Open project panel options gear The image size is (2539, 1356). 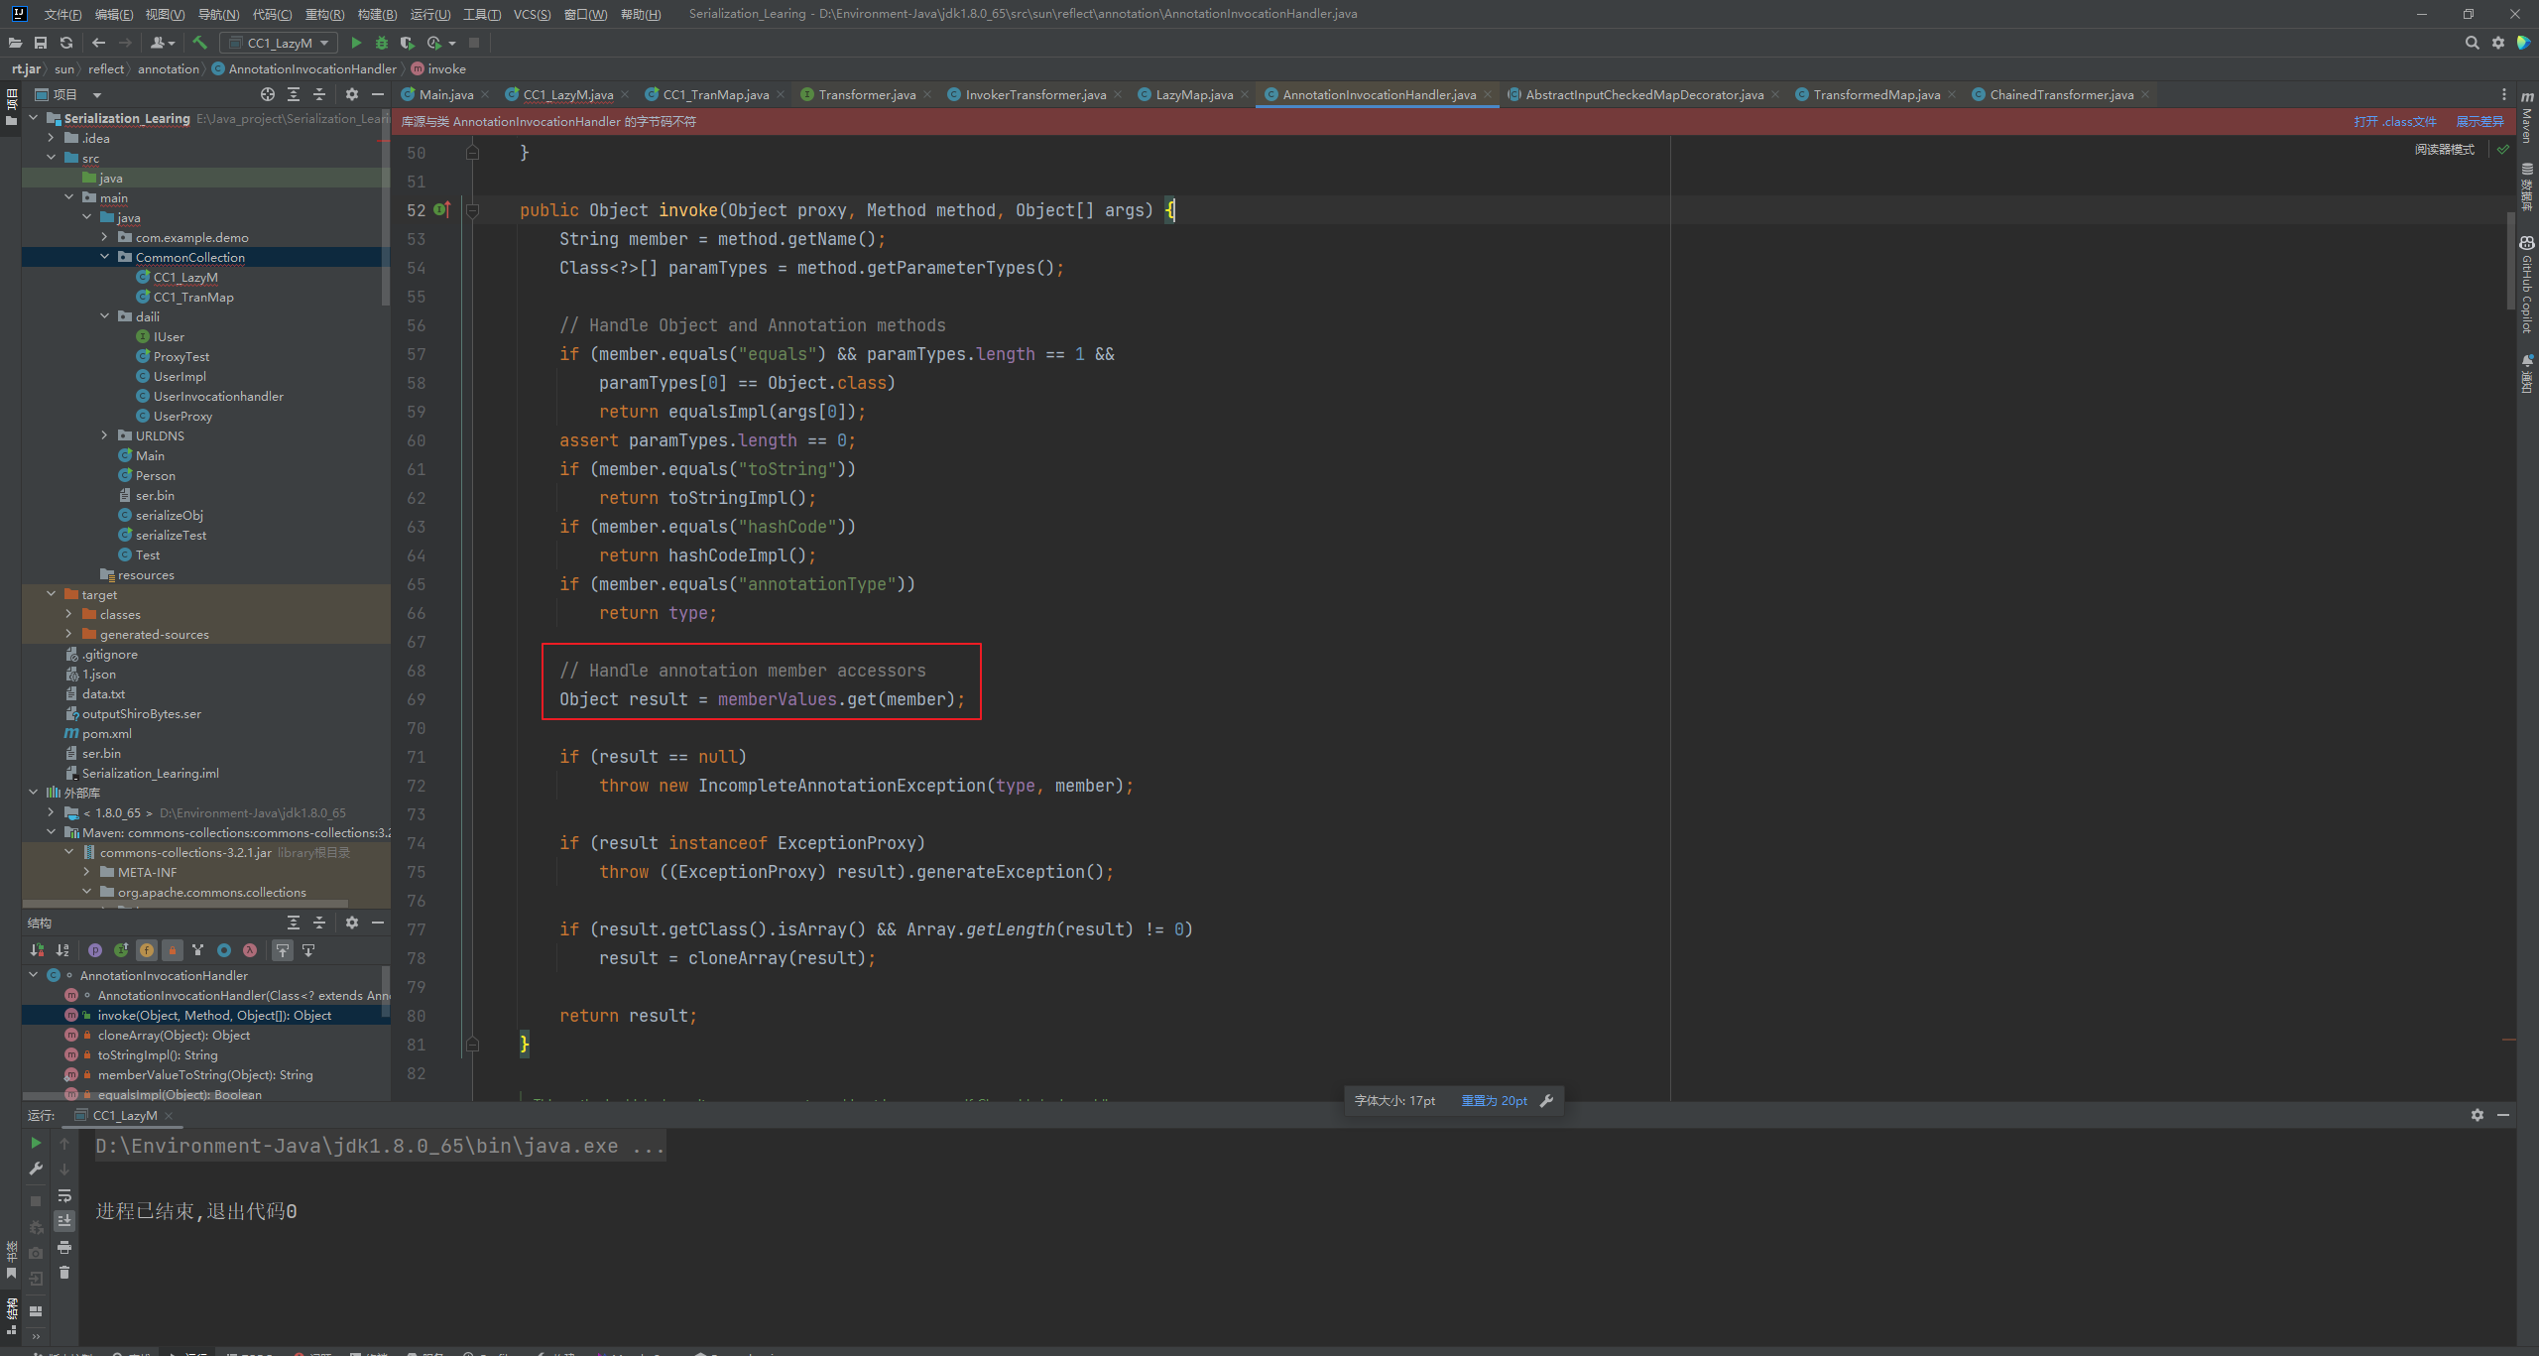pos(352,94)
